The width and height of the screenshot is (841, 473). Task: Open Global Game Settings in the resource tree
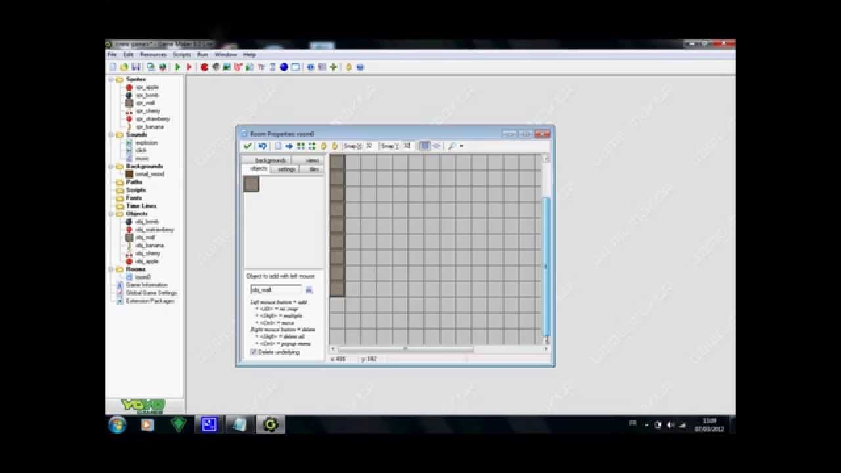[x=151, y=292]
